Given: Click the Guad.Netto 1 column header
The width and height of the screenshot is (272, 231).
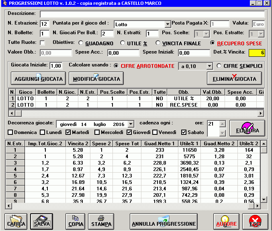Looking at the screenshot, I should click(160, 144).
